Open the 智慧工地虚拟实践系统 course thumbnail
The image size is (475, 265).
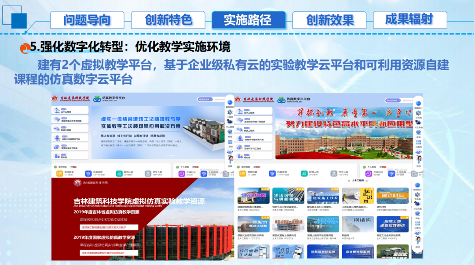click(x=393, y=224)
